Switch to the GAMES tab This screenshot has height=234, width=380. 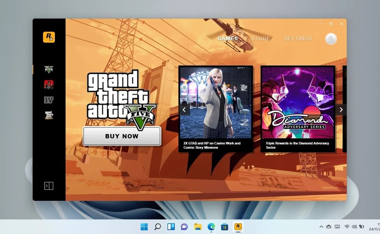pyautogui.click(x=228, y=38)
